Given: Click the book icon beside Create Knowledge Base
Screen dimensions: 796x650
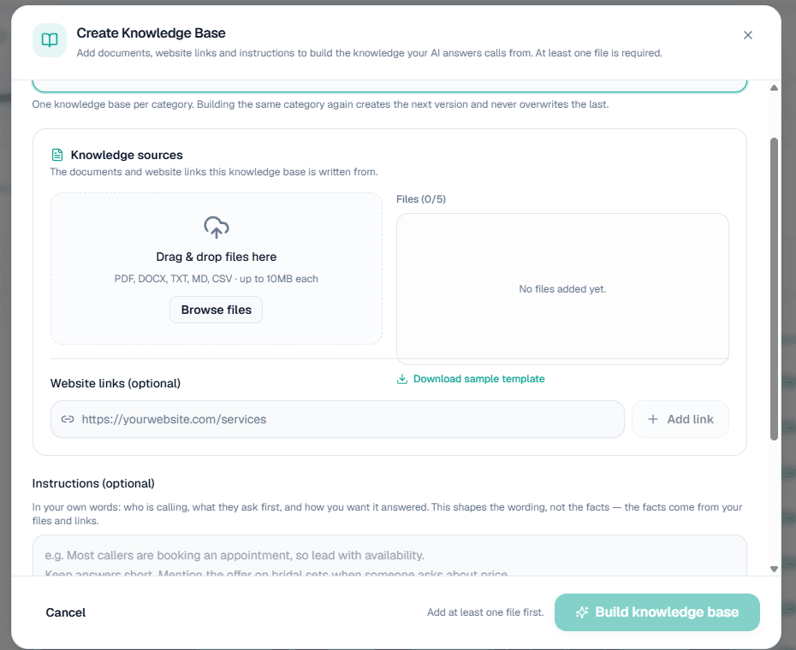Looking at the screenshot, I should pyautogui.click(x=50, y=40).
